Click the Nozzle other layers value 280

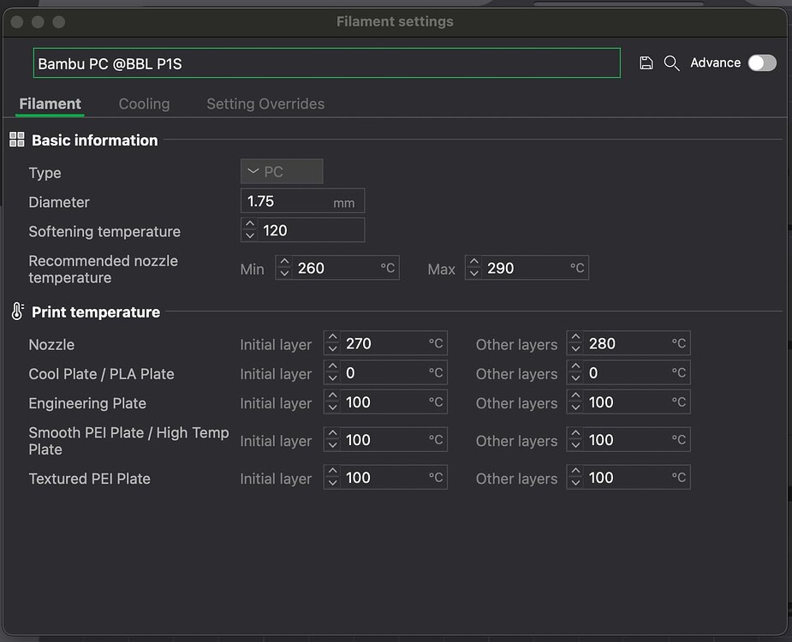click(x=602, y=343)
